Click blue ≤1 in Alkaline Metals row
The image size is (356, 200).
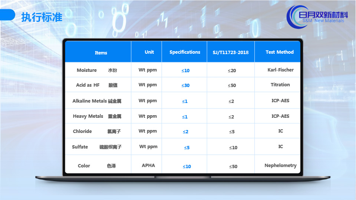[185, 101]
